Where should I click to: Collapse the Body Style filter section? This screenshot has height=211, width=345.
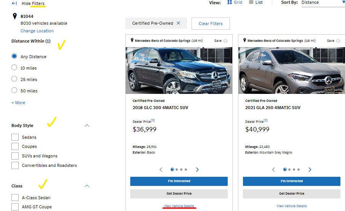coord(87,125)
